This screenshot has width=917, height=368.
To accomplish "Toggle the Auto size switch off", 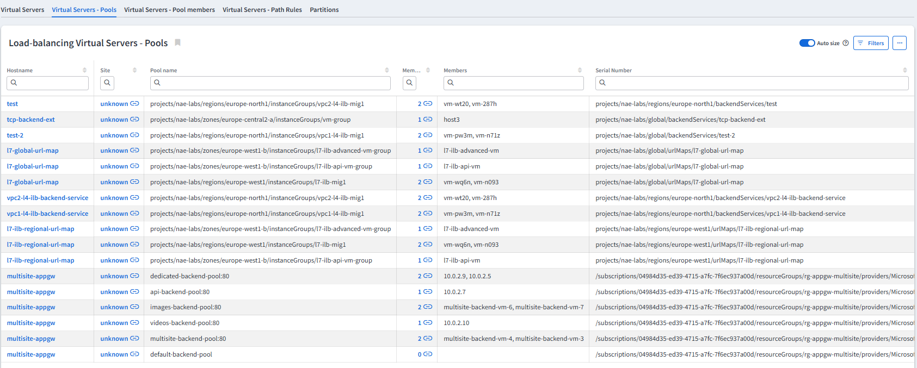I will pyautogui.click(x=807, y=43).
